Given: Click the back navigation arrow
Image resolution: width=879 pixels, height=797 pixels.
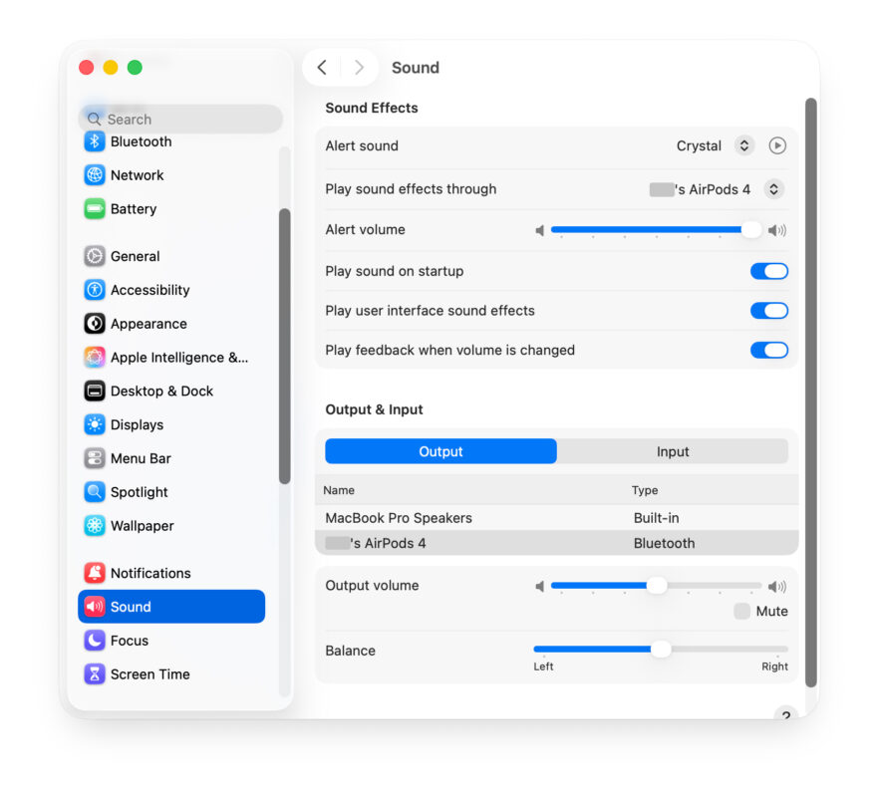Looking at the screenshot, I should [x=322, y=68].
